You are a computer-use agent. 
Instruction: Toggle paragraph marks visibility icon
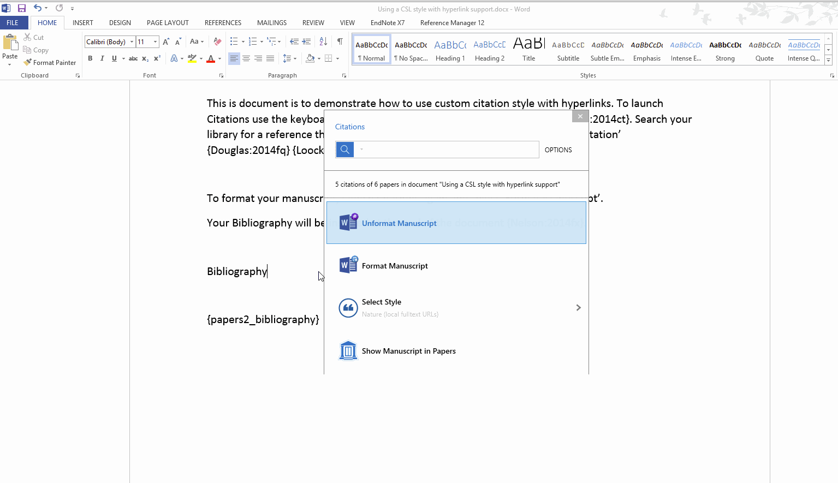pos(340,41)
